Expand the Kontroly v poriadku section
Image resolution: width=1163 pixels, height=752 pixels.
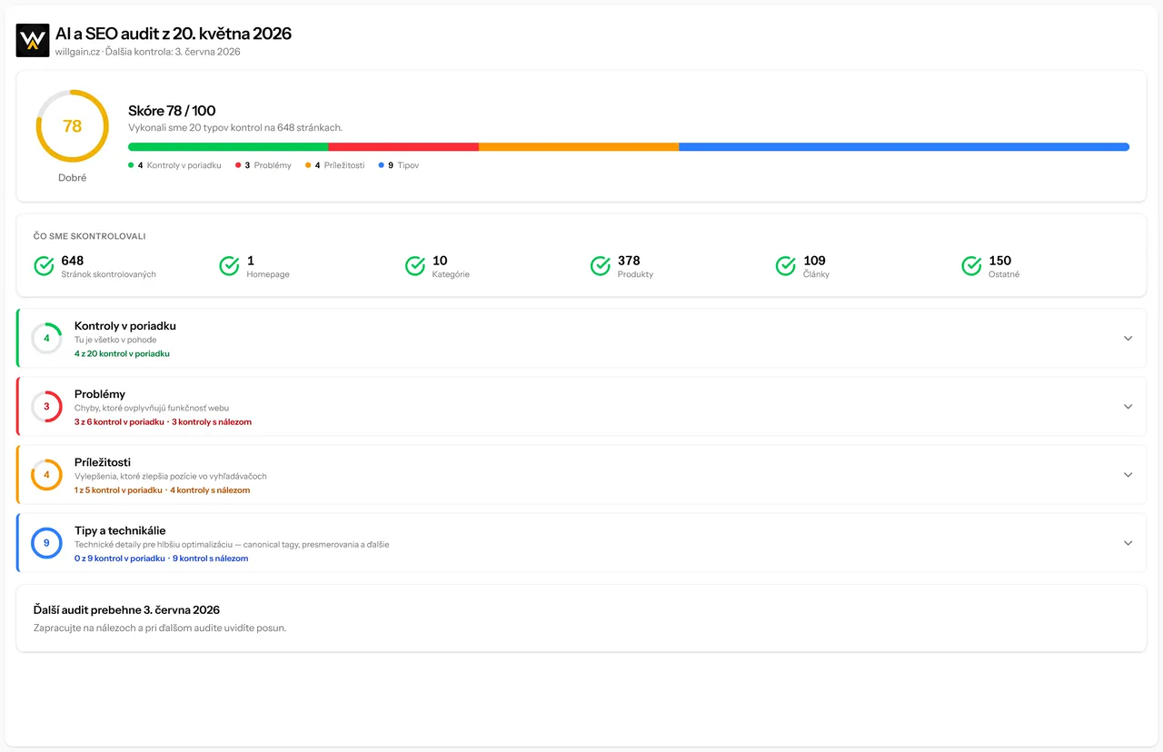1128,338
